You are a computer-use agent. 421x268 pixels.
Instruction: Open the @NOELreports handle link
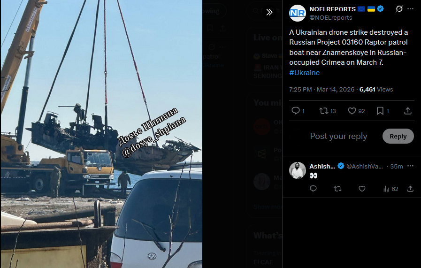[x=331, y=18]
